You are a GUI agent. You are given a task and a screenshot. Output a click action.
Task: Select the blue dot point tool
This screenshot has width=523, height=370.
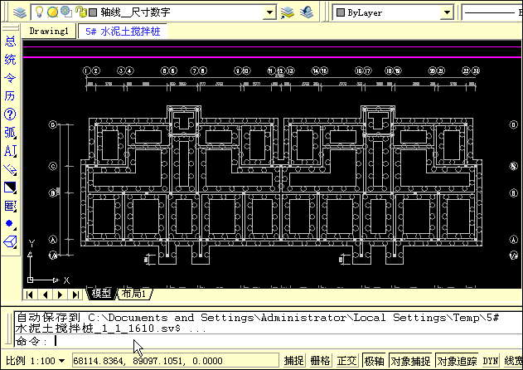tap(10, 224)
